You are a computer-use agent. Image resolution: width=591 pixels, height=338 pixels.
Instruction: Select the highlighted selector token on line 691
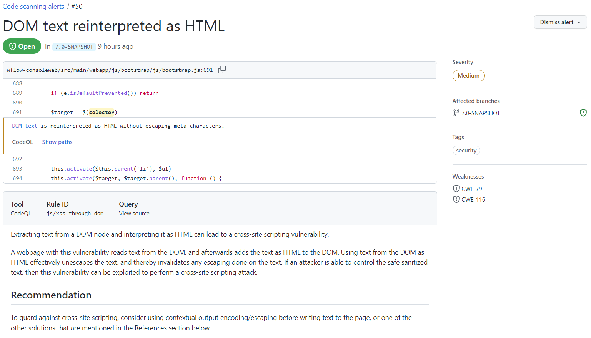[101, 112]
